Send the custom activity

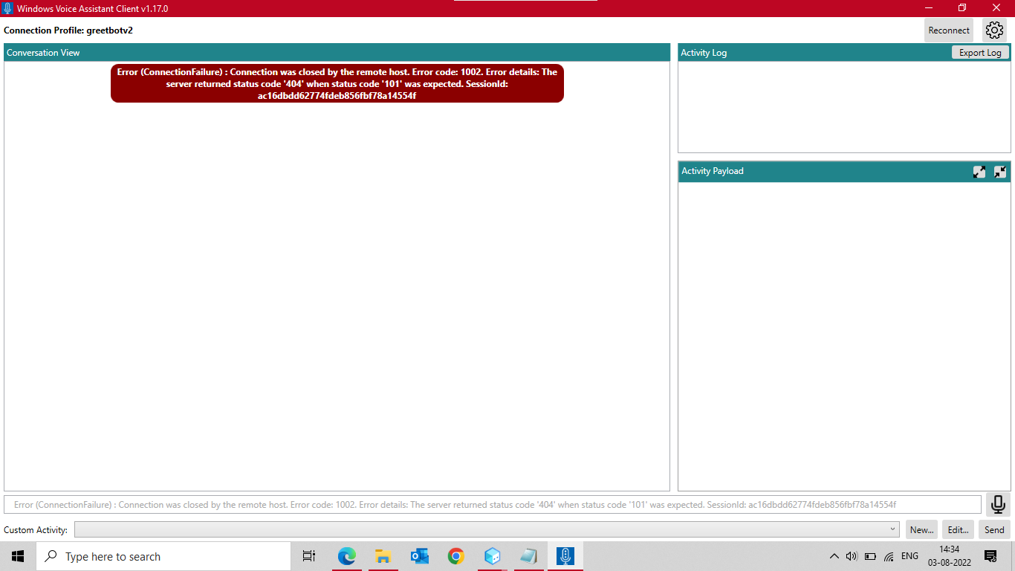[994, 529]
